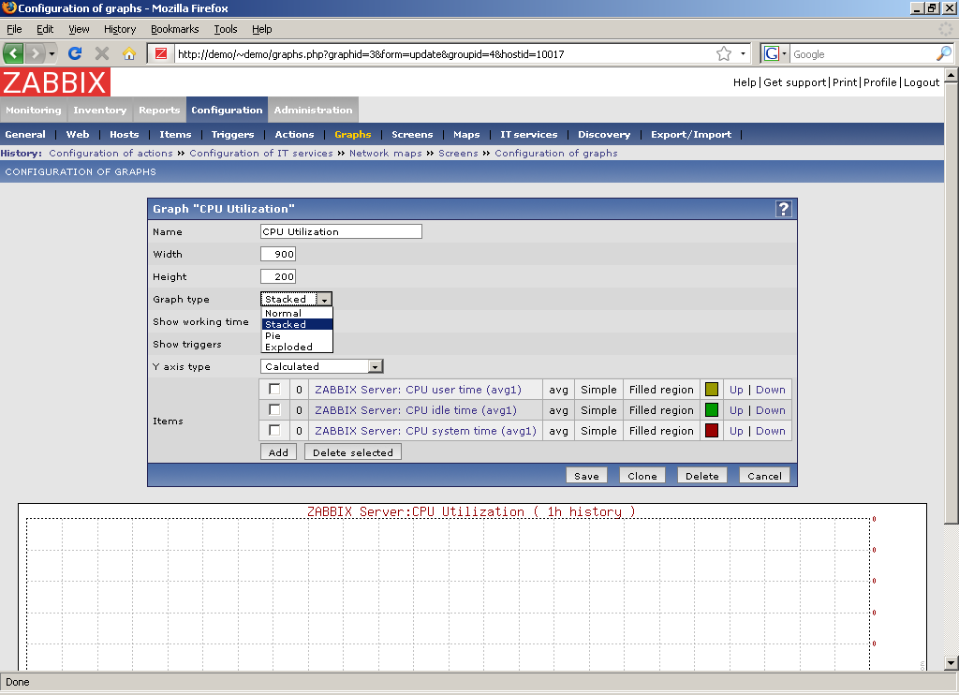The image size is (959, 695).
Task: Open the View menu
Action: (79, 29)
